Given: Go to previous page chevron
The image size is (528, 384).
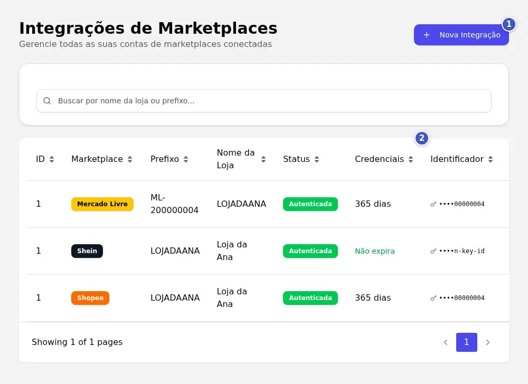Looking at the screenshot, I should pyautogui.click(x=446, y=342).
